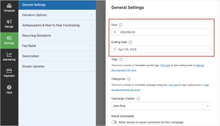The width and height of the screenshot is (220, 126).
Task: Click the info icon beside Goal
Action: [x=121, y=25]
